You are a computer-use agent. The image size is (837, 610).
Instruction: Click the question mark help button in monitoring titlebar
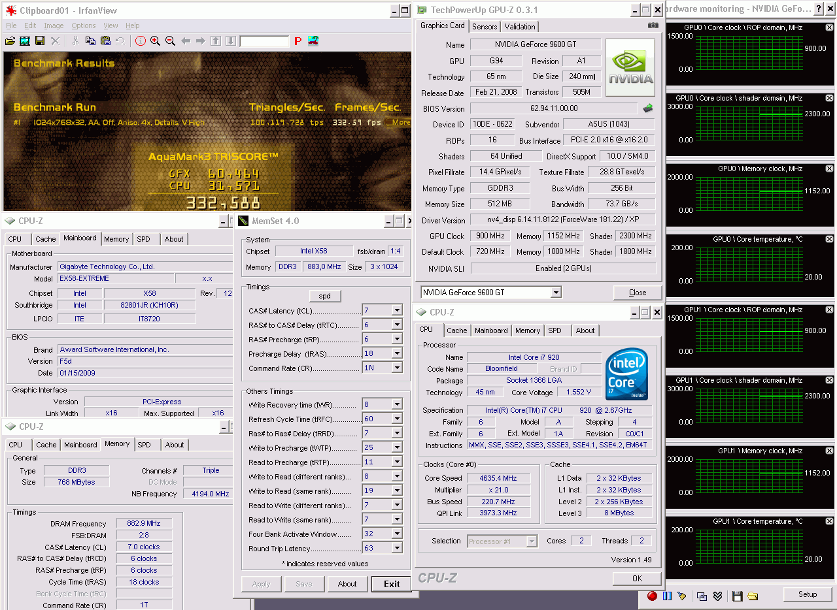pos(818,9)
